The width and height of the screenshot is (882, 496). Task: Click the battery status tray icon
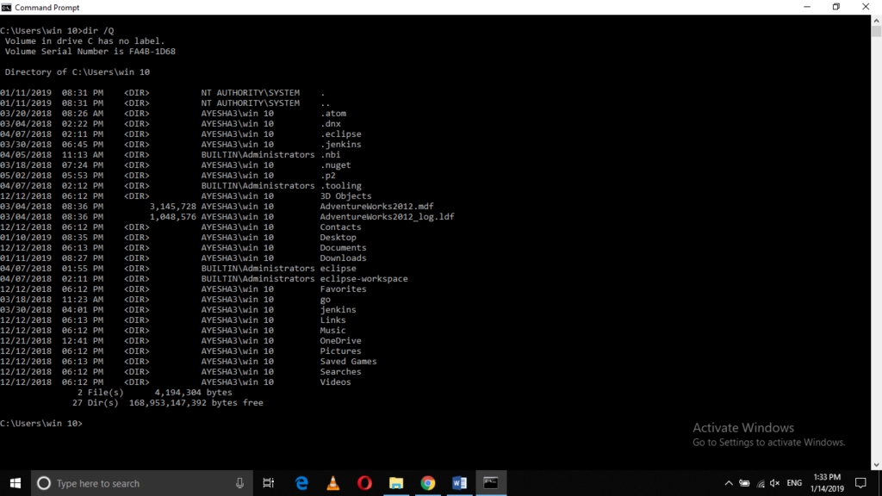point(744,483)
